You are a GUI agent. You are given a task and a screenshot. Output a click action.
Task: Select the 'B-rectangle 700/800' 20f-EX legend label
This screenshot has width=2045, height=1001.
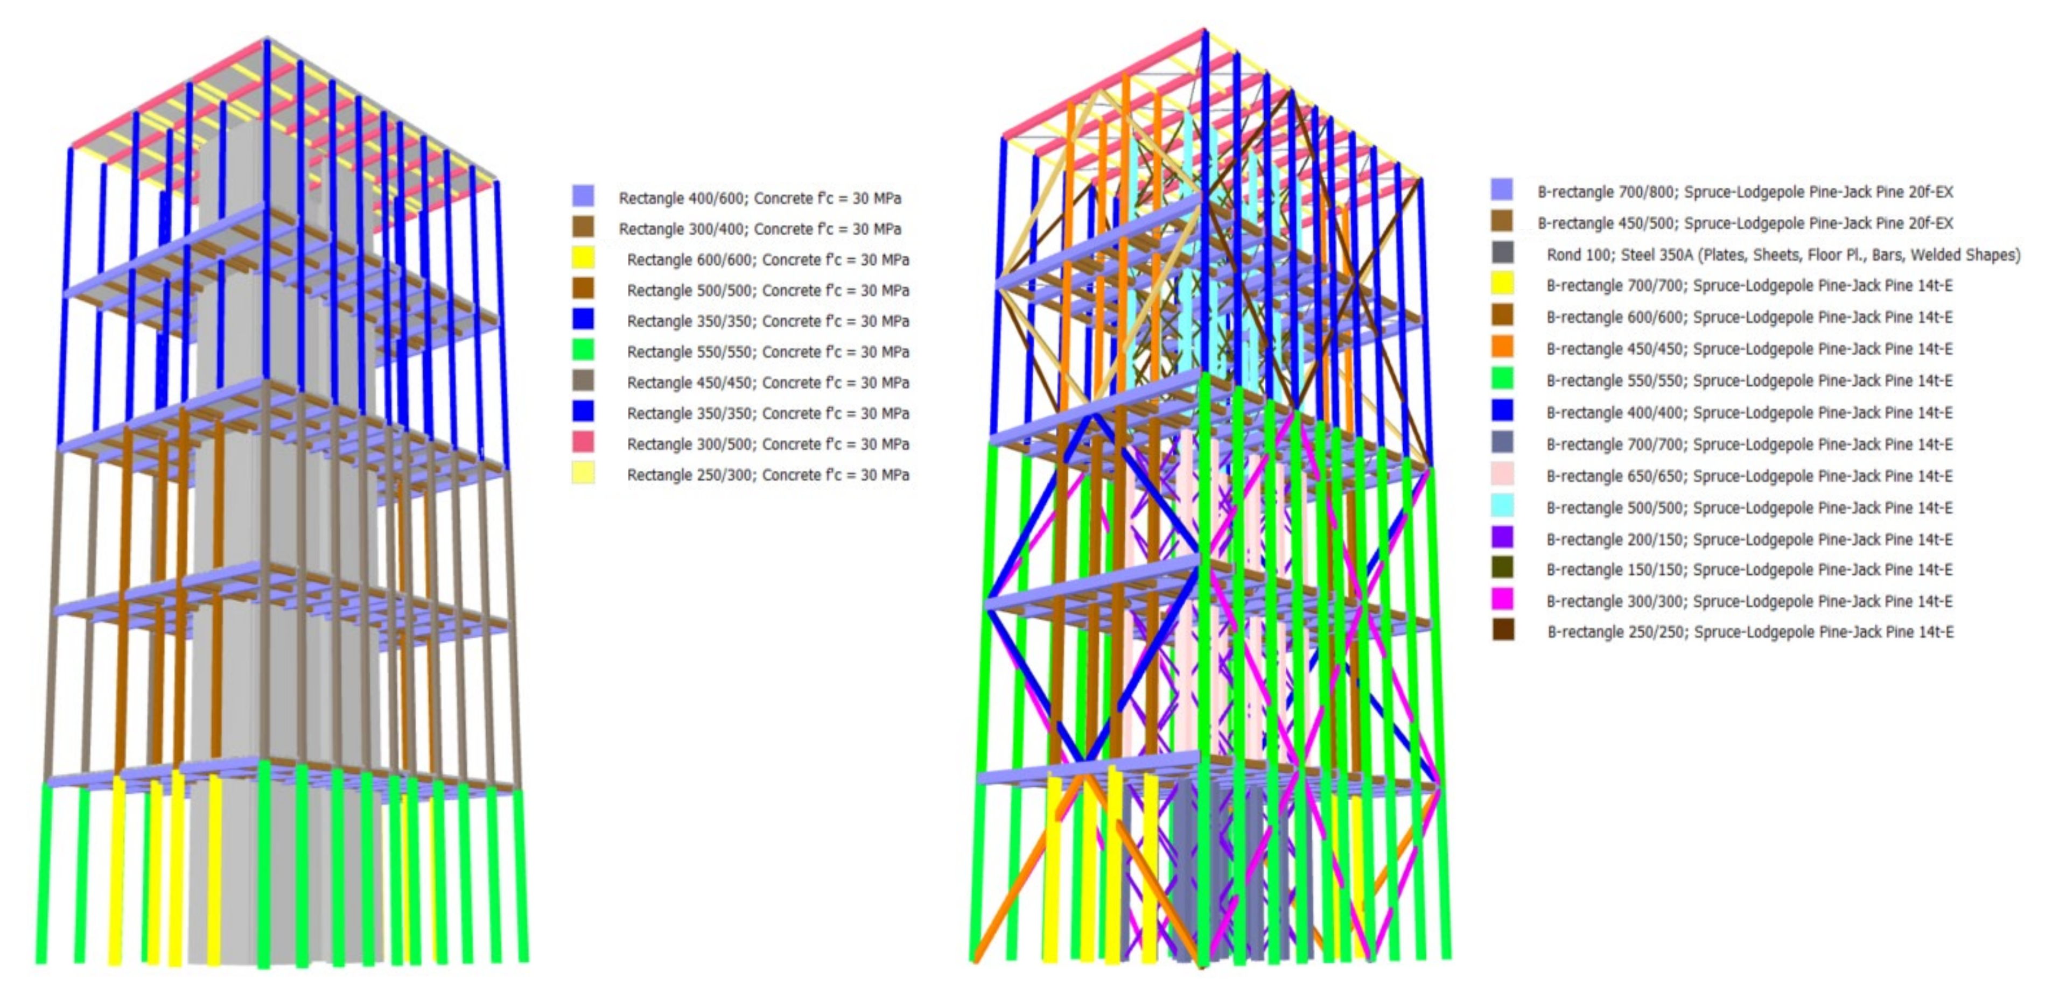pyautogui.click(x=1745, y=192)
